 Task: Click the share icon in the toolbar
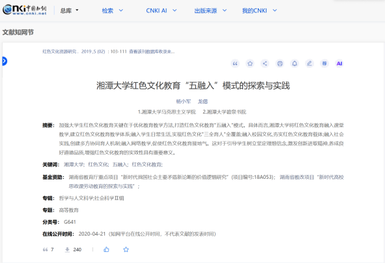coord(265,64)
